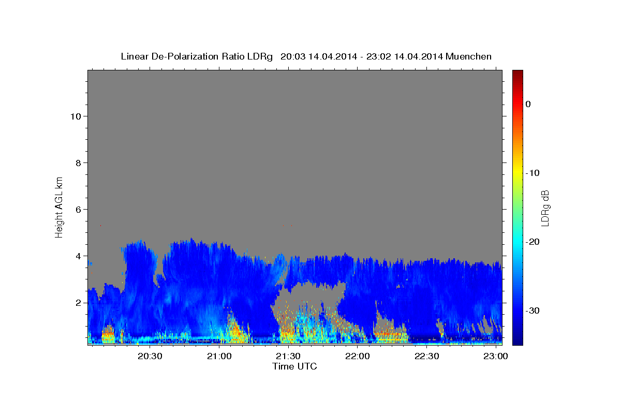This screenshot has height=414, width=621.
Task: Click the '21:00' time tick label
Action: 219,356
